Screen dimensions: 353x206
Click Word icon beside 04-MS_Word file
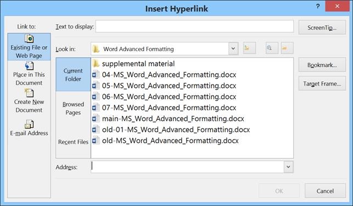coord(96,74)
